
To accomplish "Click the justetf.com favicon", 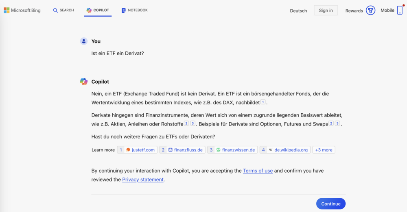I will click(128, 150).
